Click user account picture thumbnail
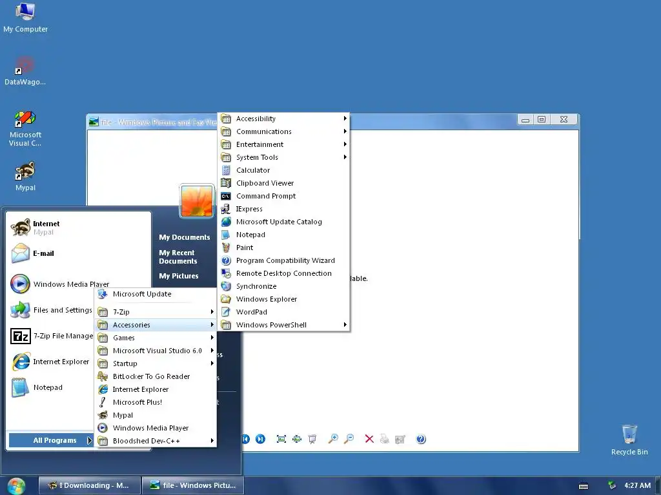This screenshot has width=661, height=495. [197, 201]
